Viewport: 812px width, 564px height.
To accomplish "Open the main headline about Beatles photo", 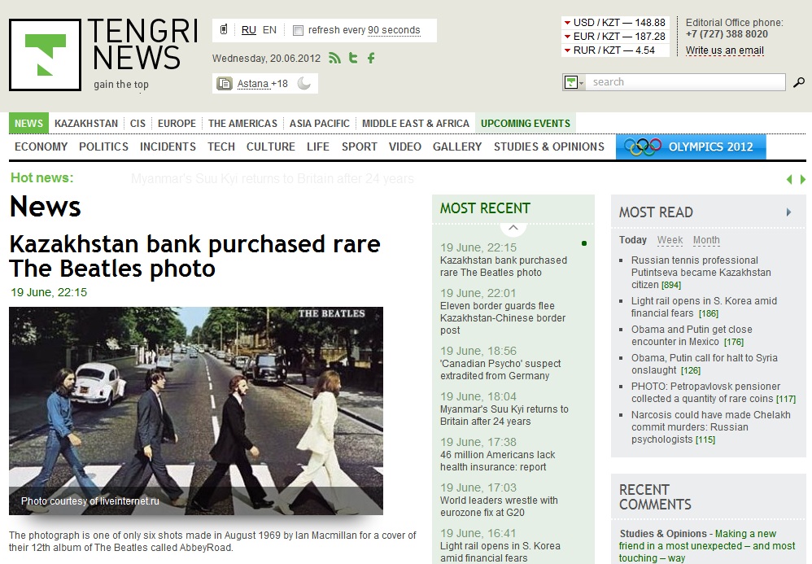I will coord(194,256).
